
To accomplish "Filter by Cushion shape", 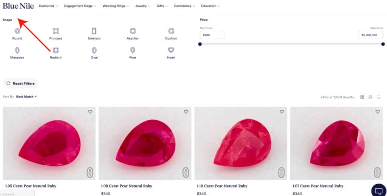I will coord(171,31).
